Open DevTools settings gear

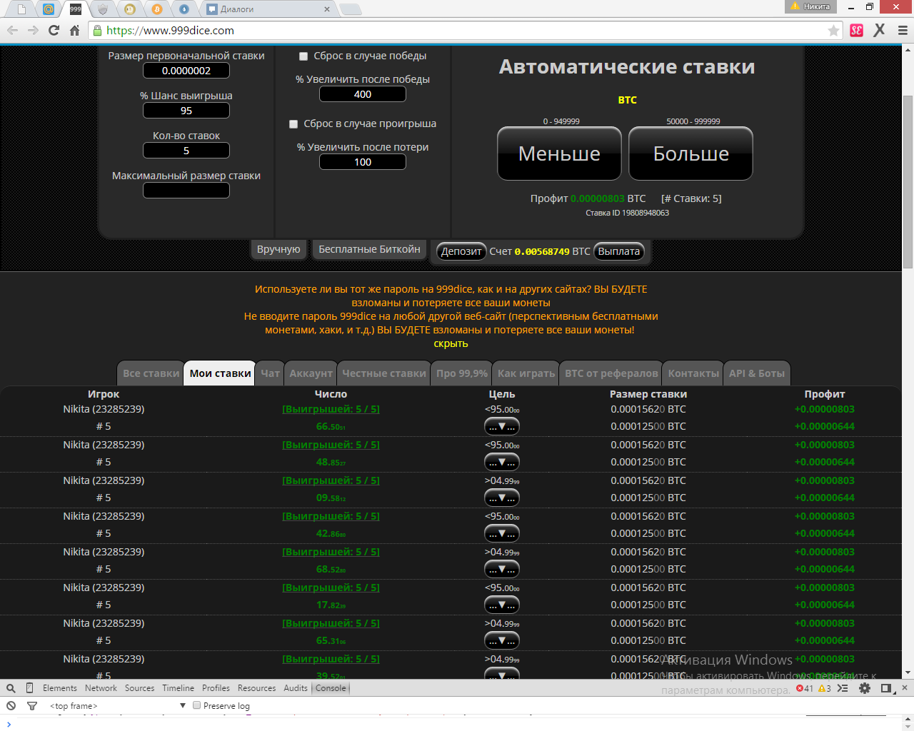[865, 688]
